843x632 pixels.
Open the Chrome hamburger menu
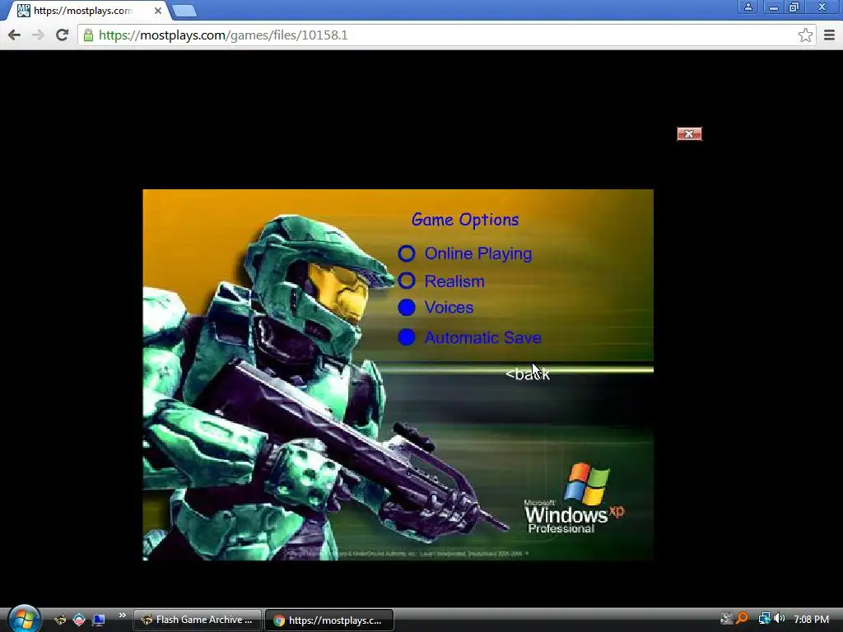click(829, 35)
